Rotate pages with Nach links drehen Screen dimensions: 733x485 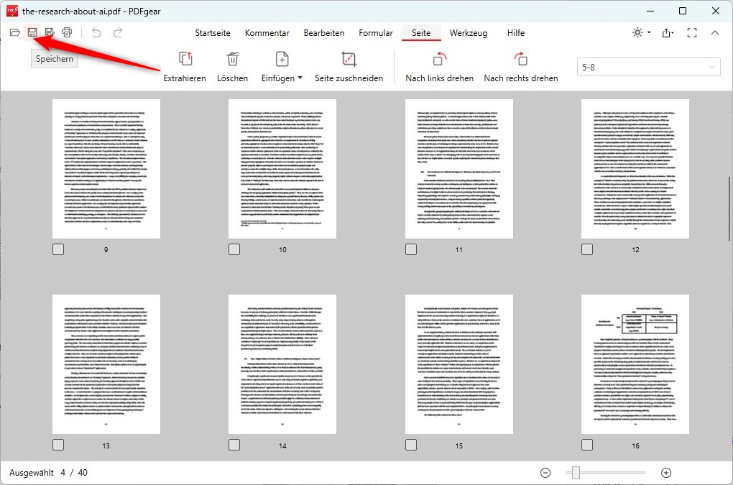pyautogui.click(x=439, y=65)
